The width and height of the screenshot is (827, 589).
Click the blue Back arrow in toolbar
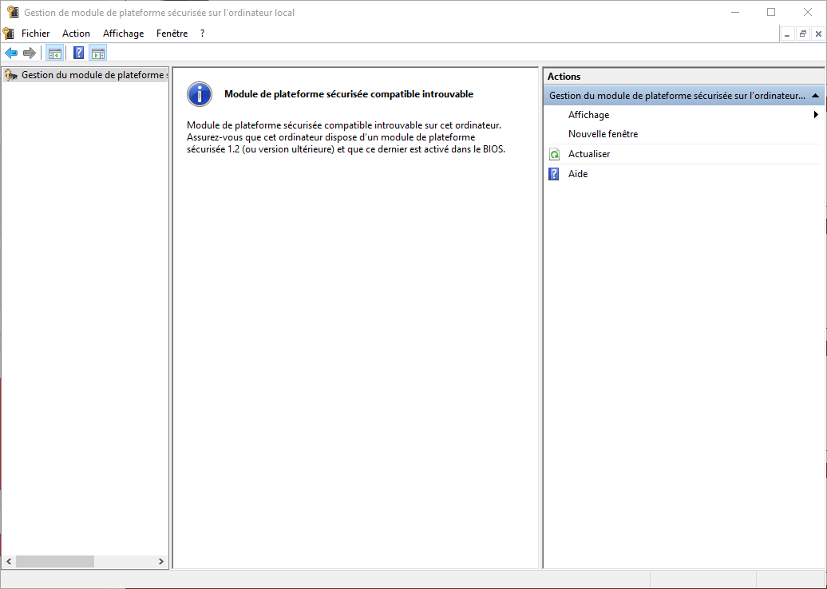(11, 53)
